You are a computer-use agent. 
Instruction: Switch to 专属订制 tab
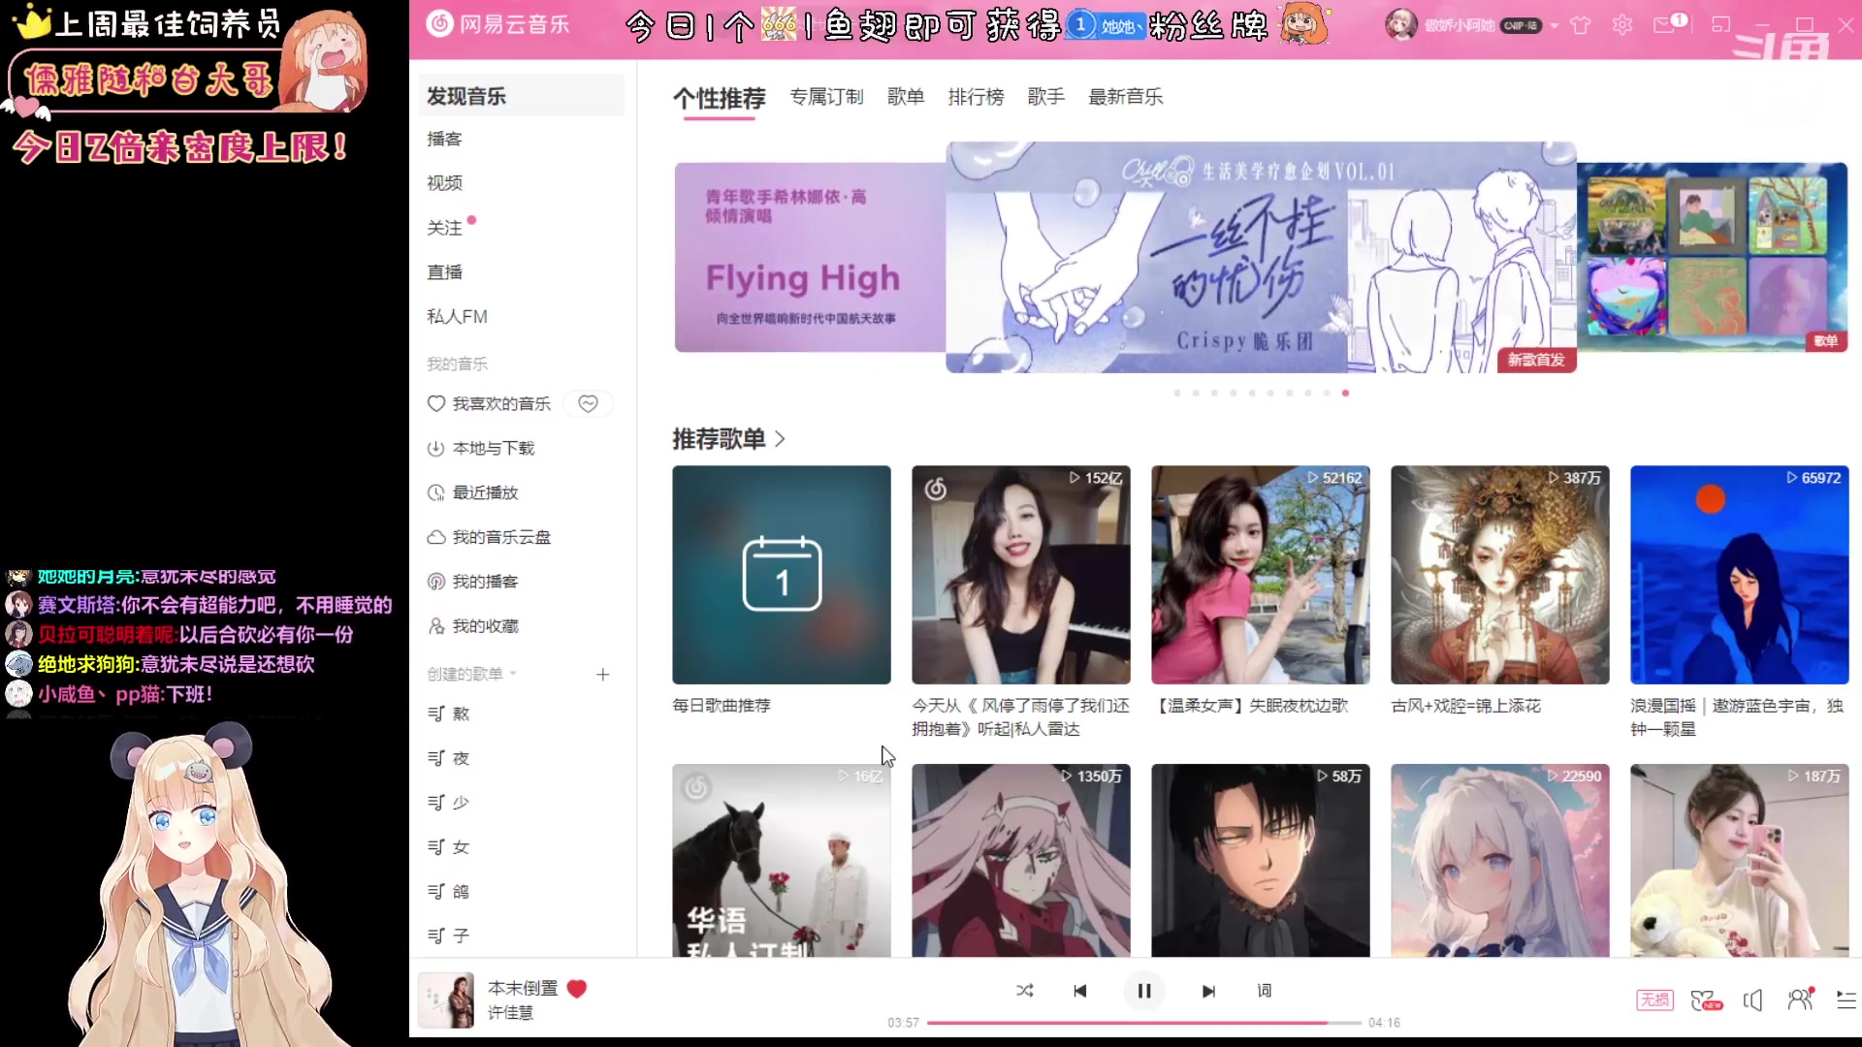pyautogui.click(x=826, y=96)
